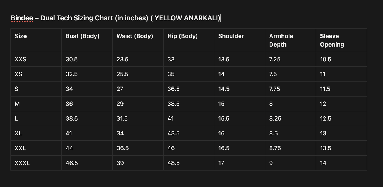The height and width of the screenshot is (187, 383).
Task: Select armhole depth 8.25 in L row
Action: [x=275, y=118]
